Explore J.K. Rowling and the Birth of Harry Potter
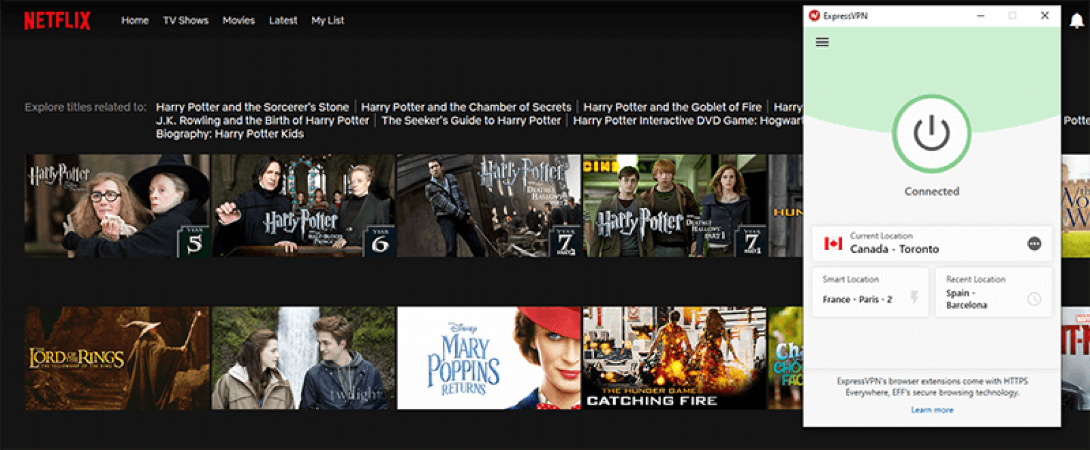 tap(262, 121)
